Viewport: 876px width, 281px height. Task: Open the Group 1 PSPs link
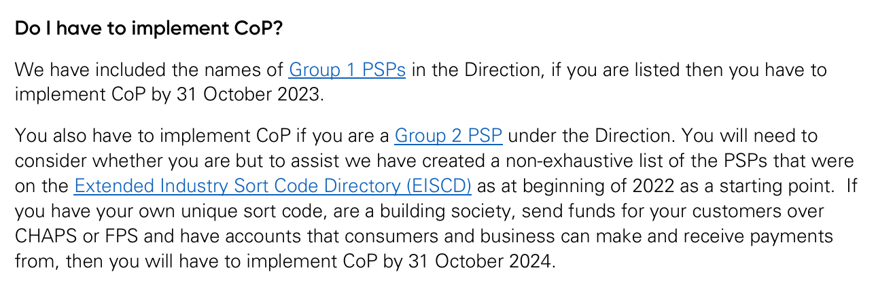[347, 70]
